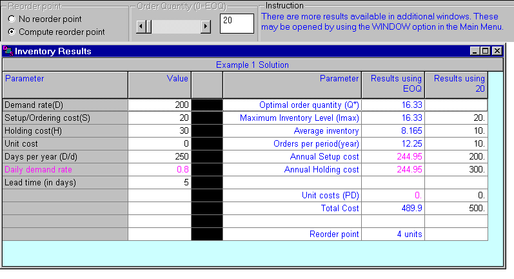Screen dimensions: 514x279
Task: Select the Demand rate value cell 200
Action: pyautogui.click(x=159, y=105)
